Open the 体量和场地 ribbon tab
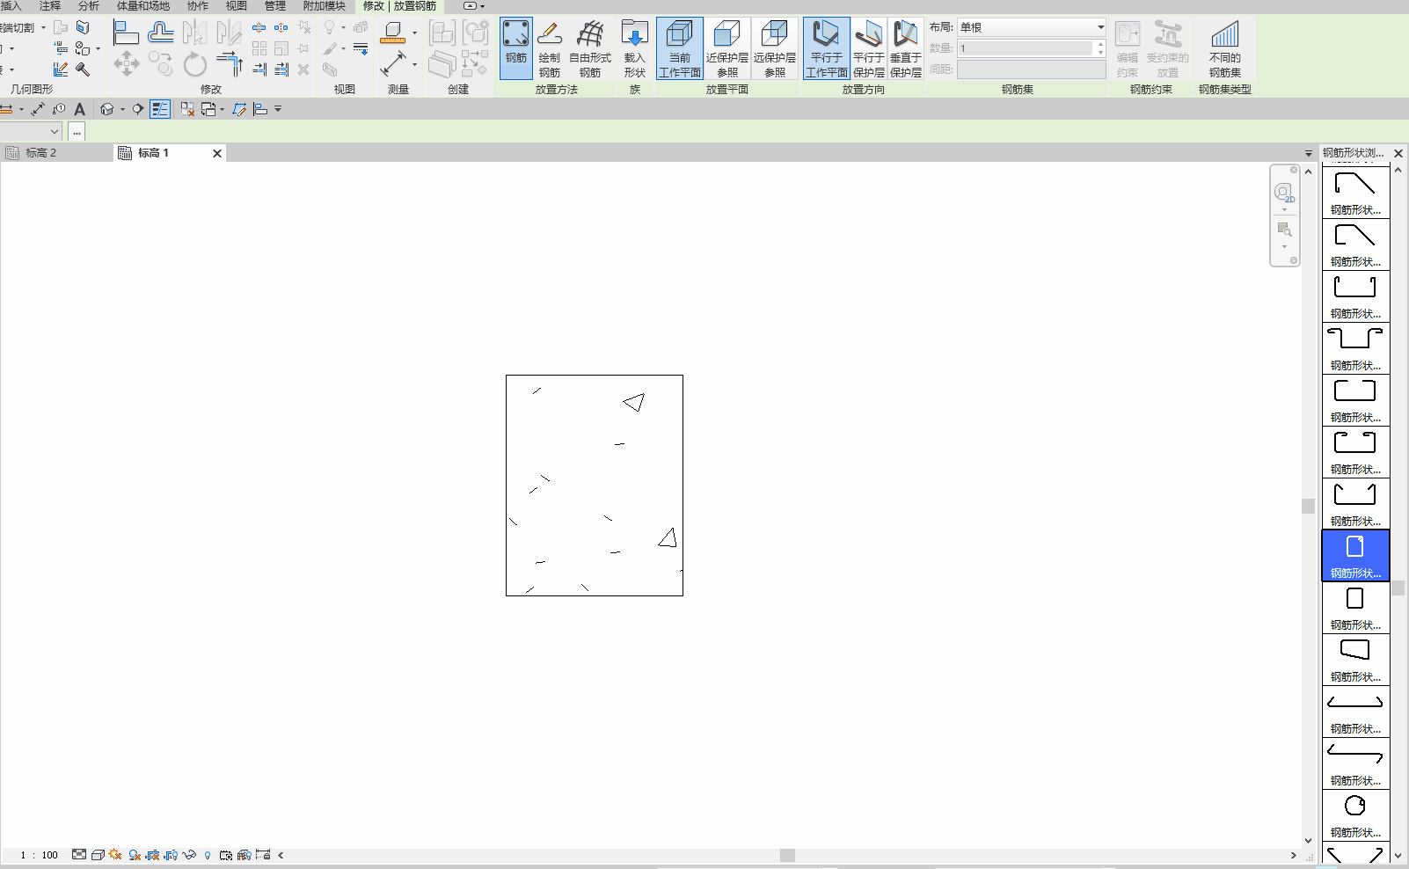The height and width of the screenshot is (869, 1409). pos(143,6)
